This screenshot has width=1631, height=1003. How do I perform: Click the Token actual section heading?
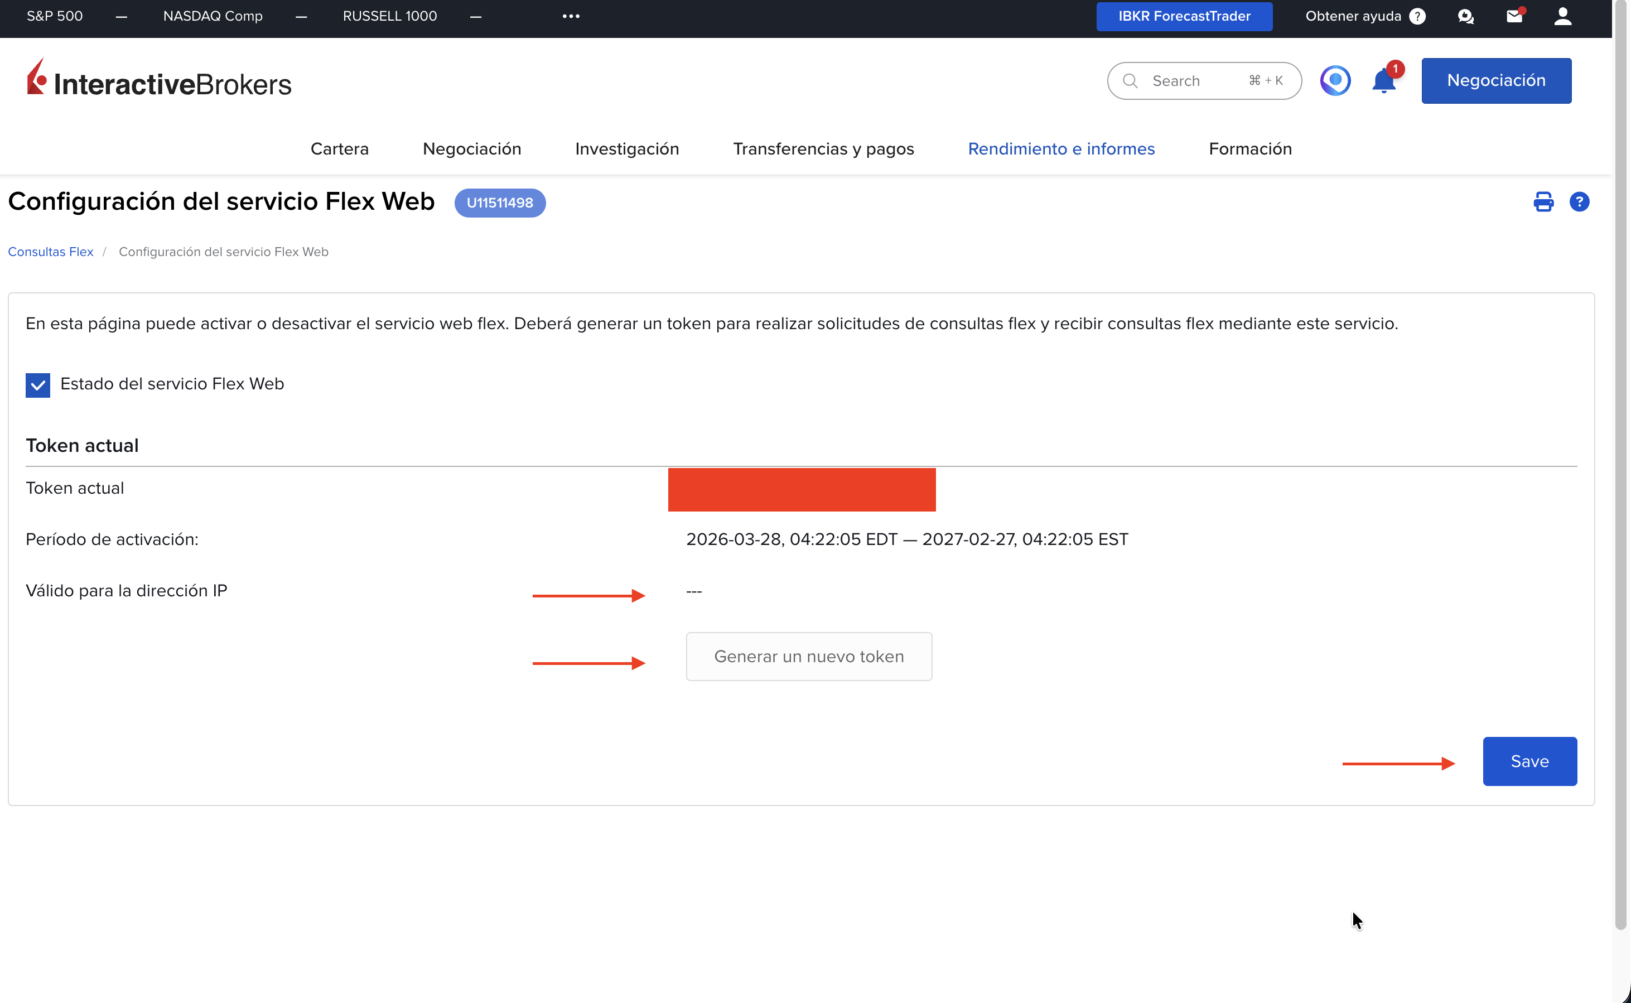coord(82,445)
